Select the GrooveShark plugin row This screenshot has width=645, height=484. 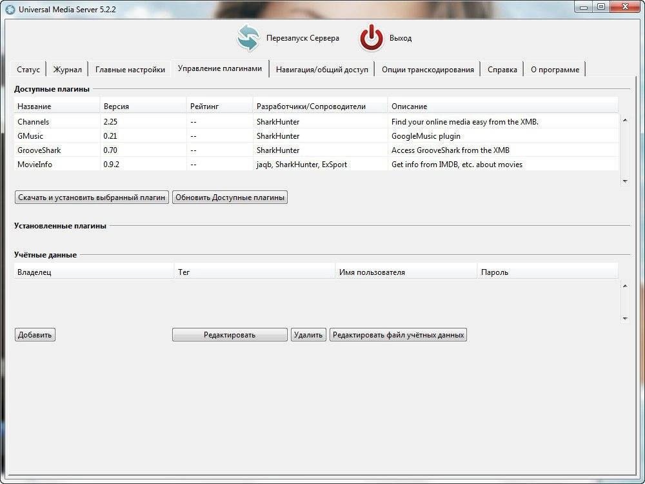pyautogui.click(x=316, y=150)
